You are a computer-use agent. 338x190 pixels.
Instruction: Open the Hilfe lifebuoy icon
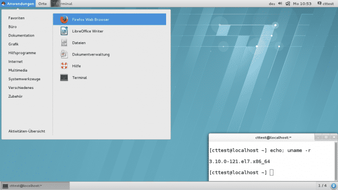pyautogui.click(x=64, y=66)
